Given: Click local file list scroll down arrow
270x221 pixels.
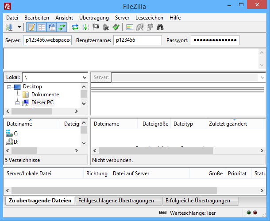Looking at the screenshot, I should click(84, 143).
